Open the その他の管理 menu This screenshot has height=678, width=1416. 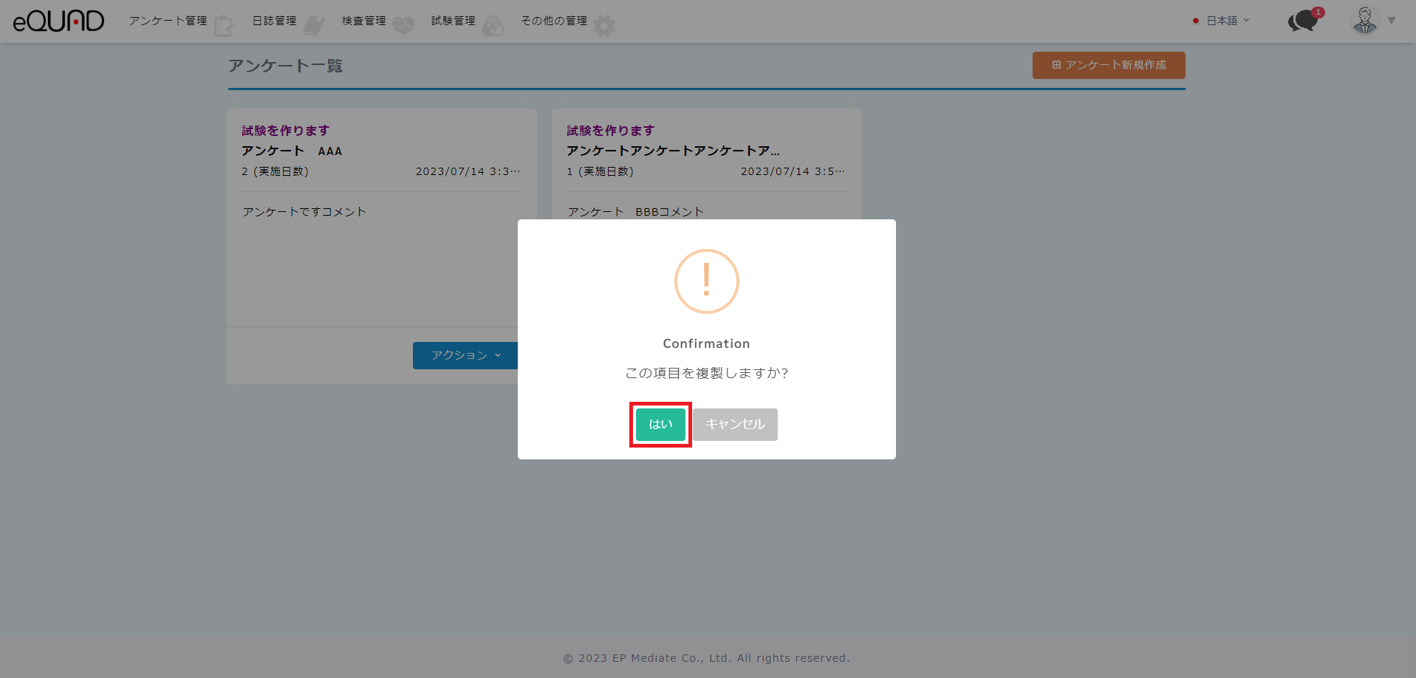[x=554, y=21]
